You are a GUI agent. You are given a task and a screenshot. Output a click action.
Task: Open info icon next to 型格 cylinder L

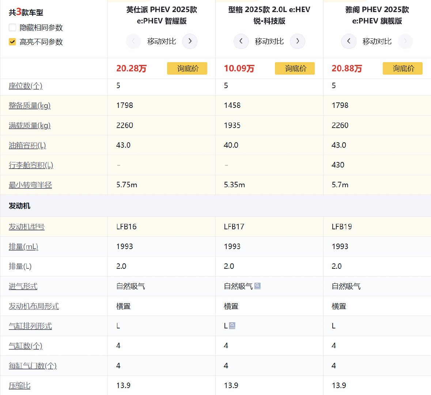[x=232, y=326]
